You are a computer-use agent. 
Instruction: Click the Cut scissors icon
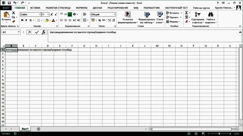coord(14,13)
